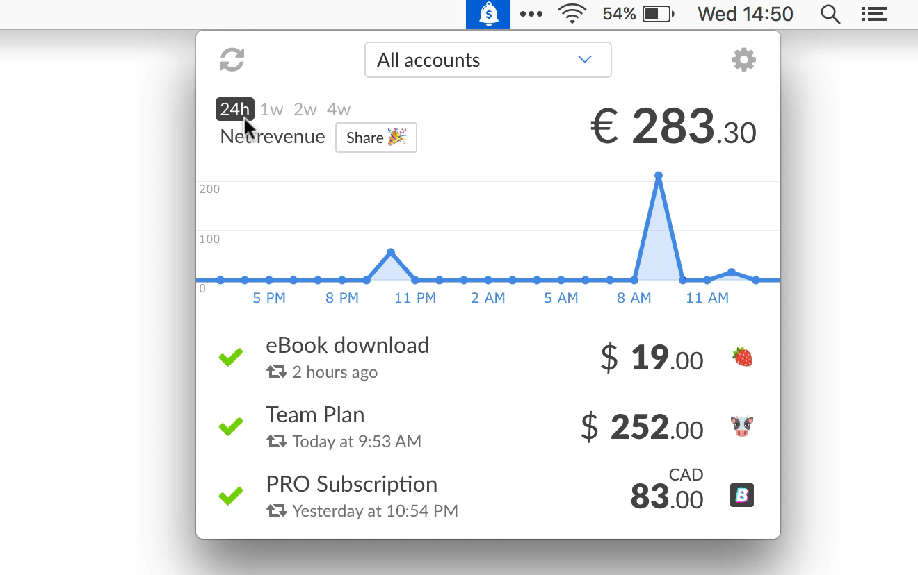Viewport: 918px width, 575px height.
Task: Click the tallest chart peak data point
Action: (658, 176)
